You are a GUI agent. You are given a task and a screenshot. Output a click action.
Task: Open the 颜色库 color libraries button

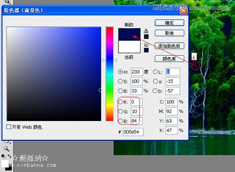(x=169, y=59)
